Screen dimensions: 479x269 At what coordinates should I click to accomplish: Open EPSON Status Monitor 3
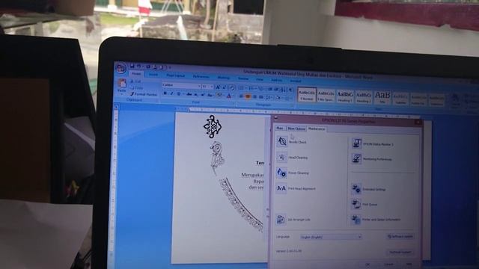point(356,143)
